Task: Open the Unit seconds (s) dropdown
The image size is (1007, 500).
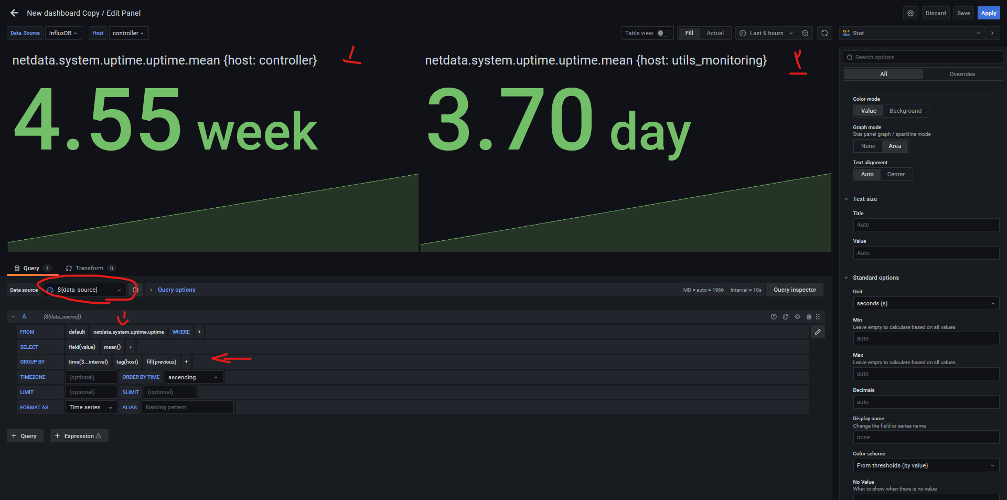Action: click(x=926, y=303)
